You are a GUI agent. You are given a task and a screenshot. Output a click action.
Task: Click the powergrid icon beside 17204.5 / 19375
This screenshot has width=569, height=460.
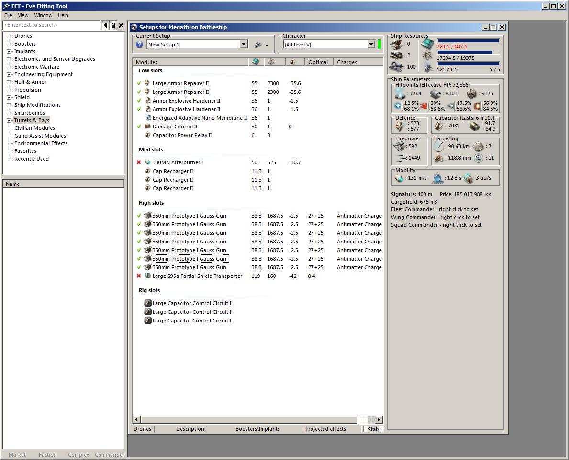click(427, 56)
